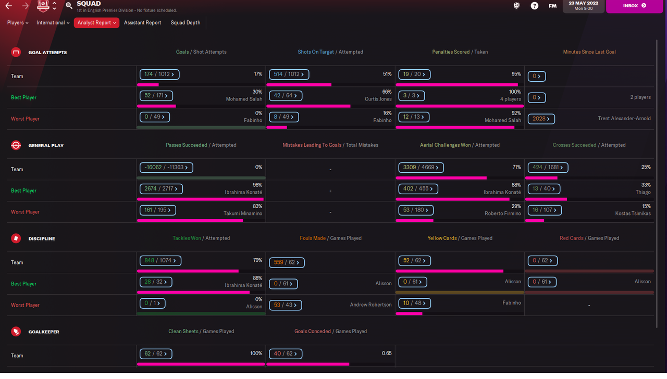Open the Inbox button
This screenshot has height=379, width=667.
[x=634, y=6]
